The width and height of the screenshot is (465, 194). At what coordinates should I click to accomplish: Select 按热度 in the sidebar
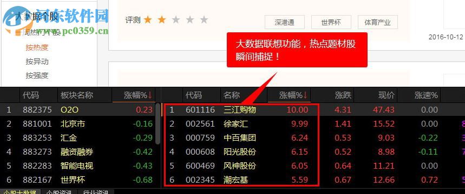tap(37, 47)
